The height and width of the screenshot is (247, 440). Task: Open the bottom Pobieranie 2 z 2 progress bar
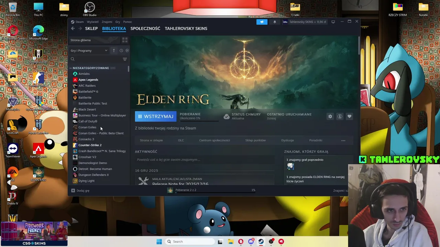pos(215,192)
